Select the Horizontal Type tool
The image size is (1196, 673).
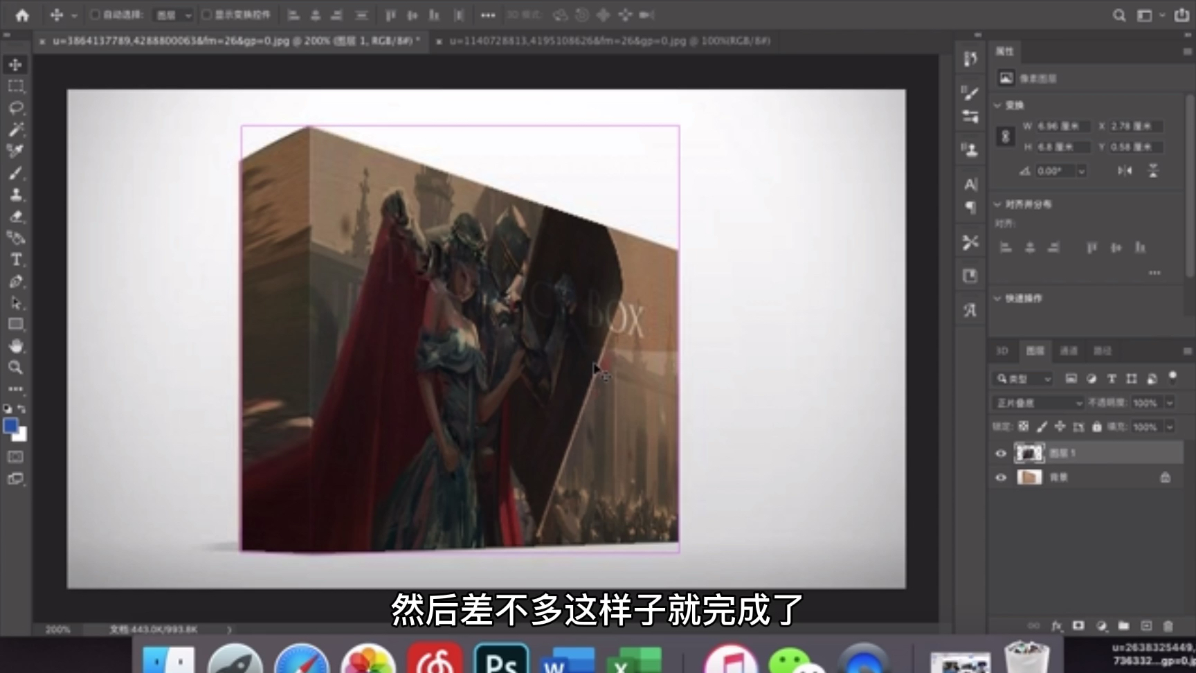15,260
